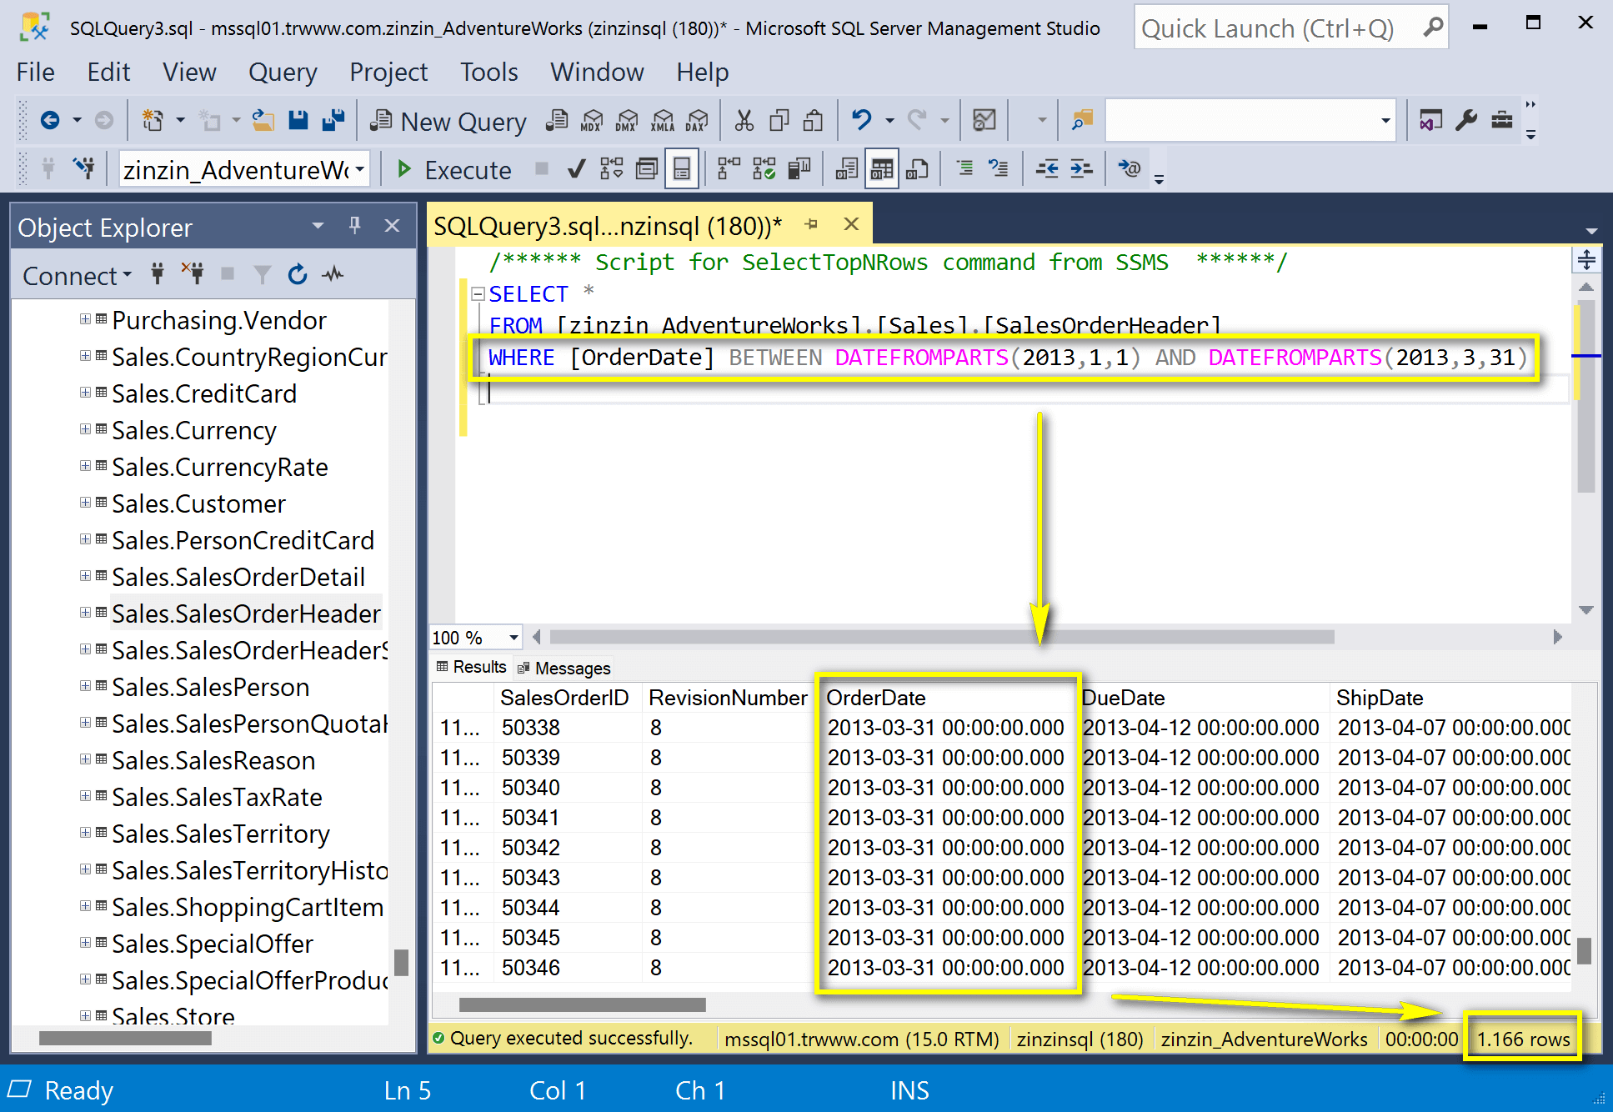Open the XMLA query icon

point(663,121)
